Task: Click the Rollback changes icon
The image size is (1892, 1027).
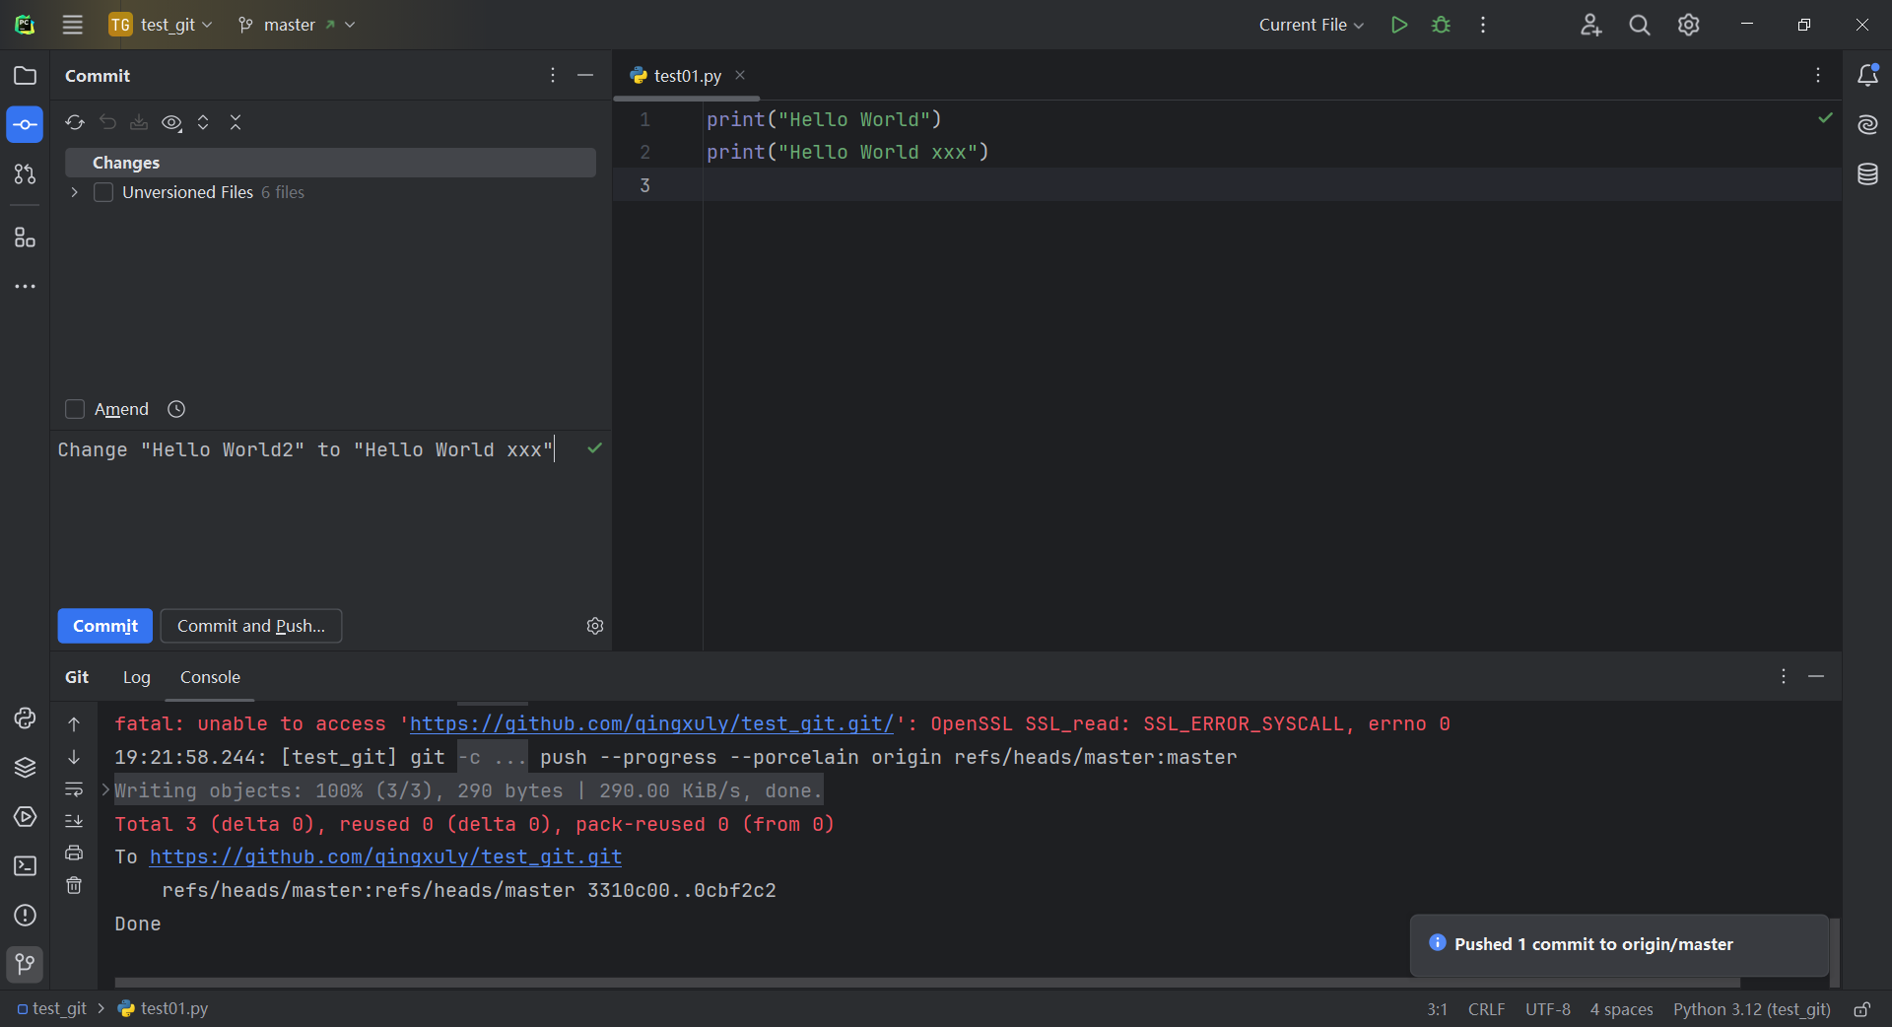Action: [x=107, y=122]
